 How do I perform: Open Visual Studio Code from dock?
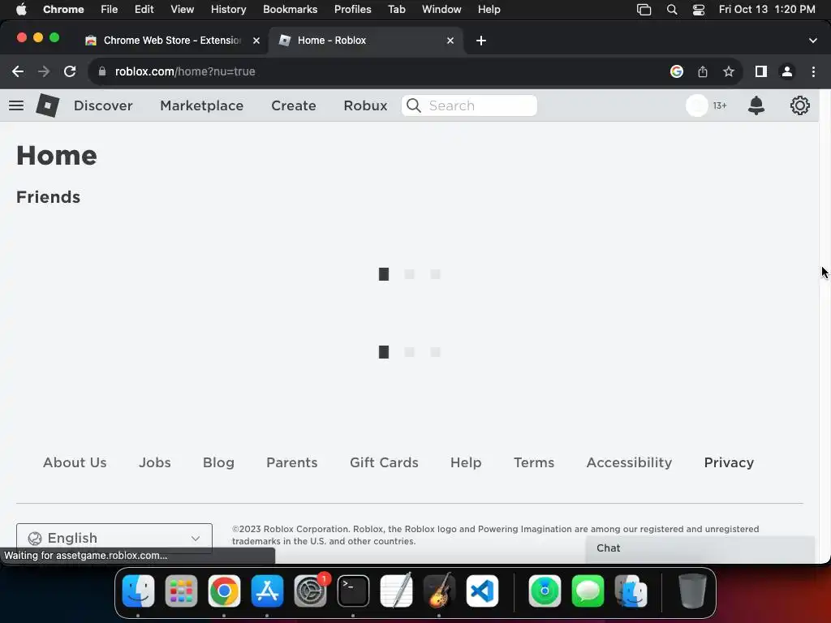pos(482,591)
